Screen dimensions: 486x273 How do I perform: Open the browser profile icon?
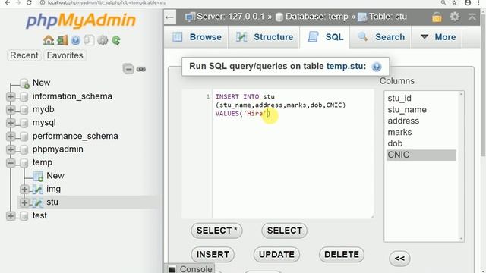(x=468, y=2)
